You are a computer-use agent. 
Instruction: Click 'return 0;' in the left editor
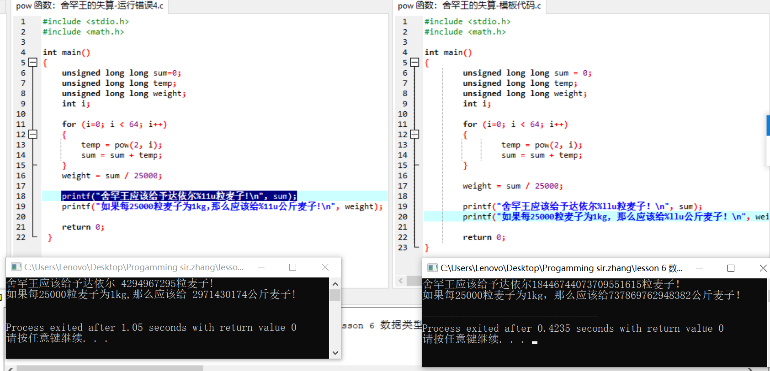[x=83, y=227]
